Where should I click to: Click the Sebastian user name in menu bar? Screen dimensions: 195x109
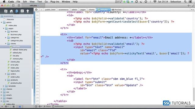[x=175, y=2]
